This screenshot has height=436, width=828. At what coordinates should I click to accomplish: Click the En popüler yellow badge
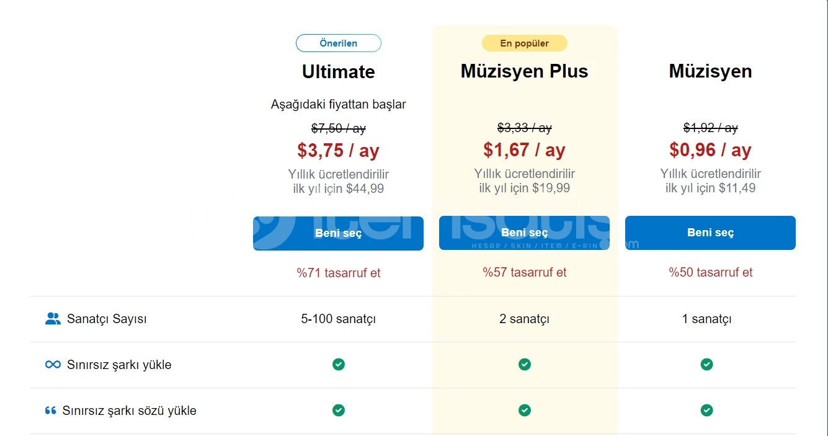(525, 43)
